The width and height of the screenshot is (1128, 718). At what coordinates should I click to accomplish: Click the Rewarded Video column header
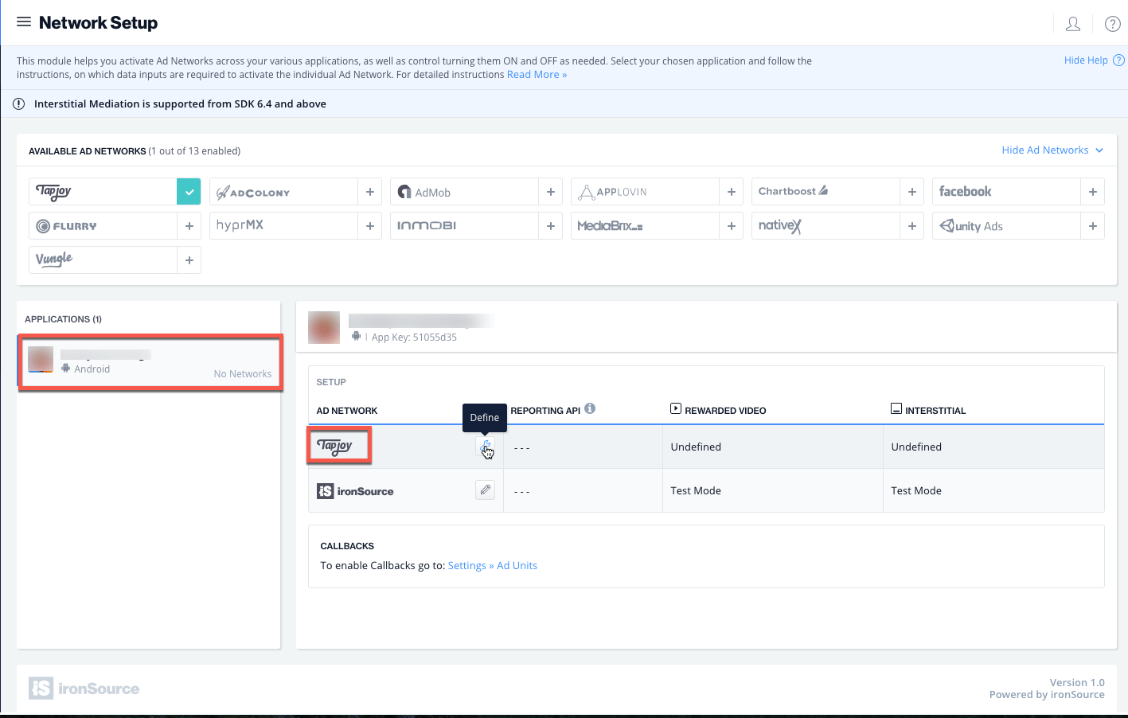coord(718,410)
